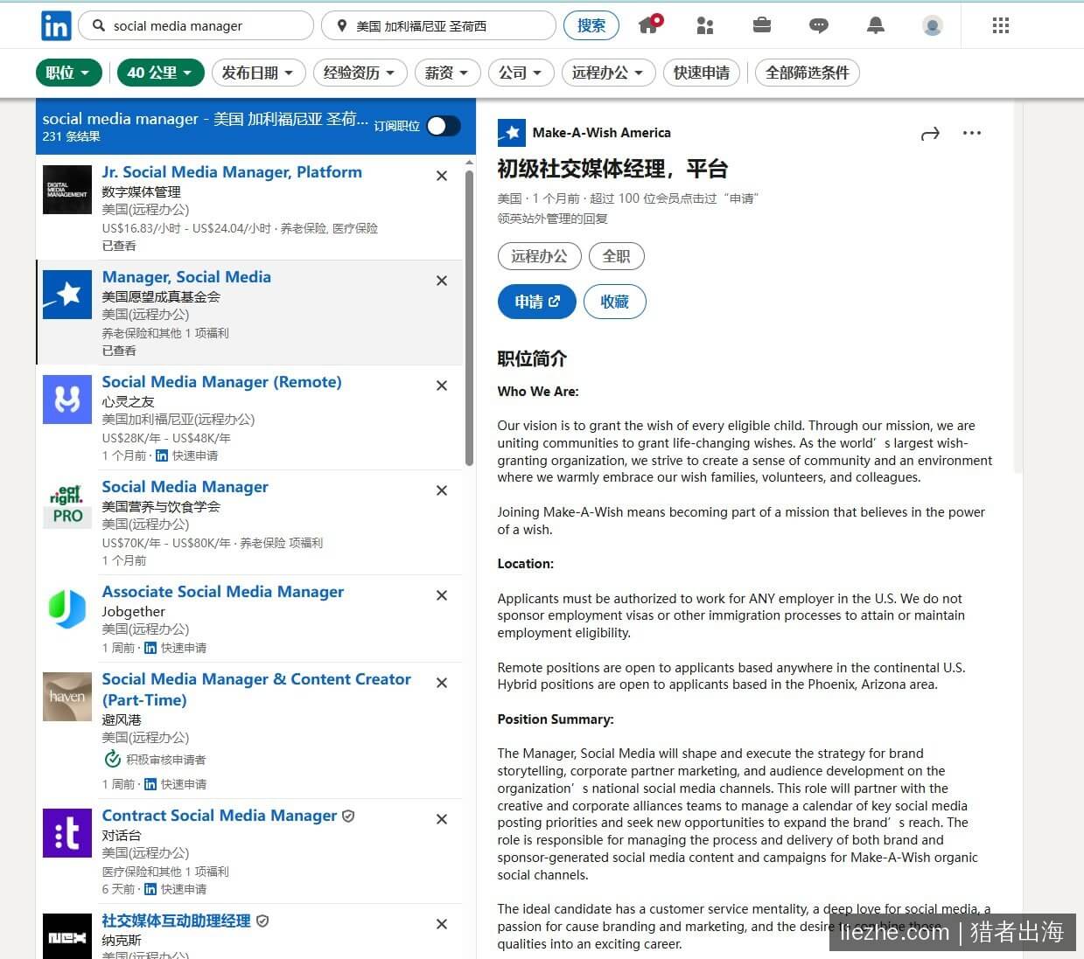Click the 快速申请 filter button

[702, 73]
